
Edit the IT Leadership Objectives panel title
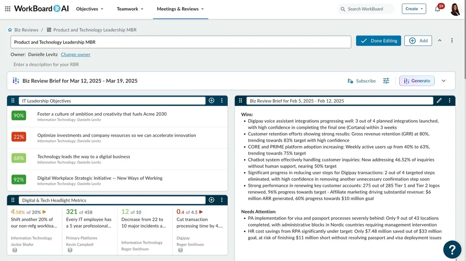112,101
